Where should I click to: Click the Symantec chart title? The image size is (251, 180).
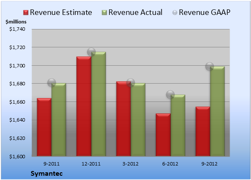(47, 174)
